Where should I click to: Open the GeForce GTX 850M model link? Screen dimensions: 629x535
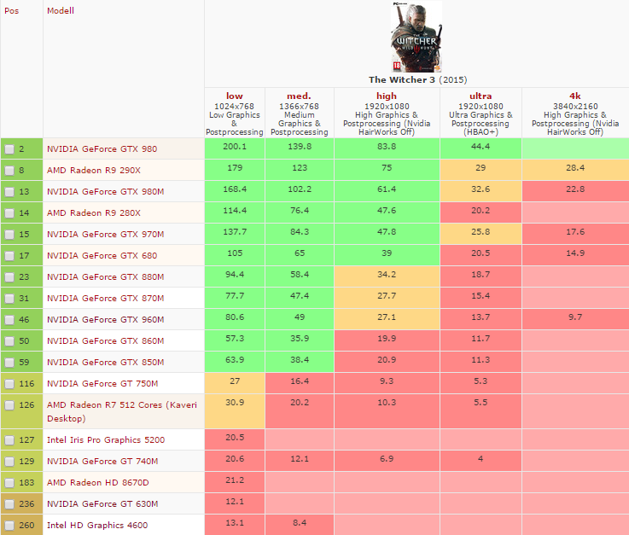point(106,362)
